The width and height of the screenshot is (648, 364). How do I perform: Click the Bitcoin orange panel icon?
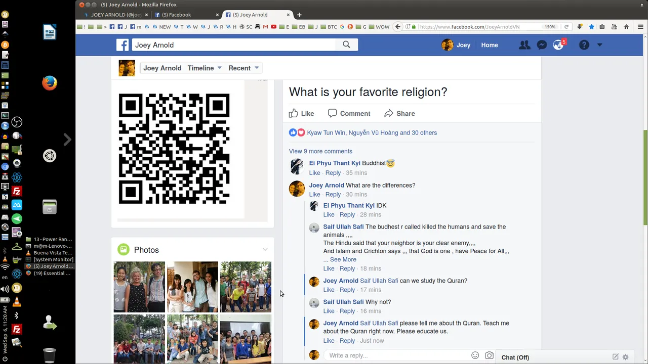tap(5, 45)
